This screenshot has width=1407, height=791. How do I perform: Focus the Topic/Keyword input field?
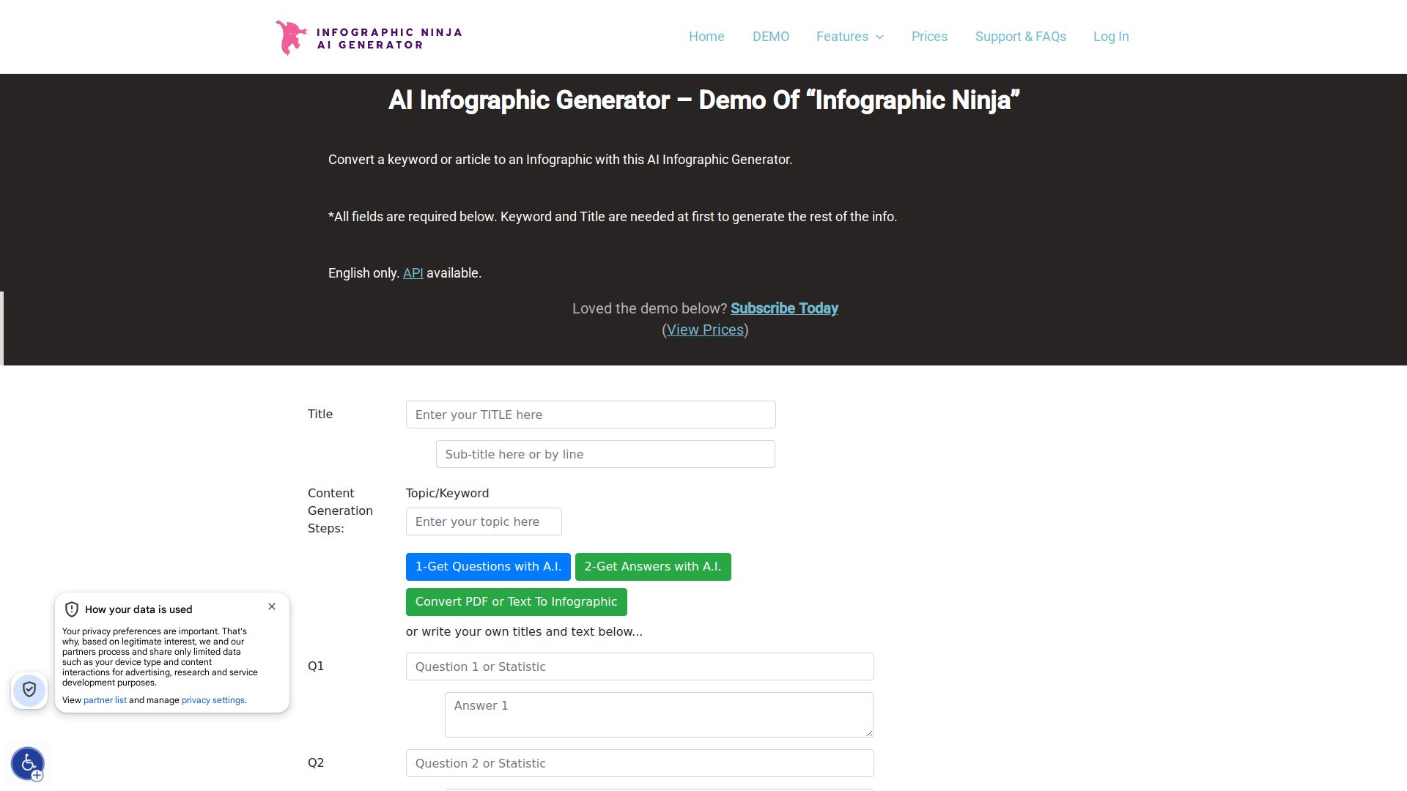click(484, 521)
